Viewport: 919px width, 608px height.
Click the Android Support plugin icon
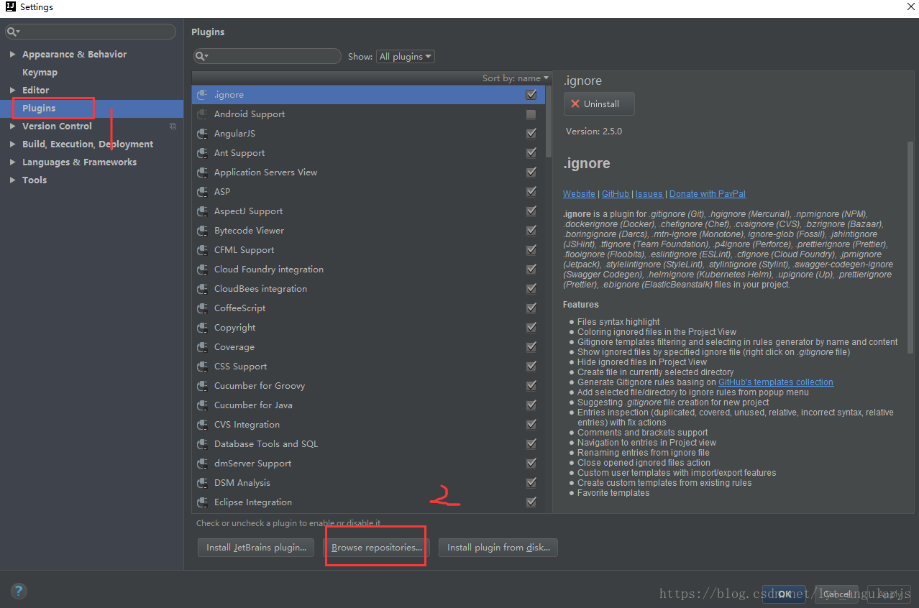[203, 114]
